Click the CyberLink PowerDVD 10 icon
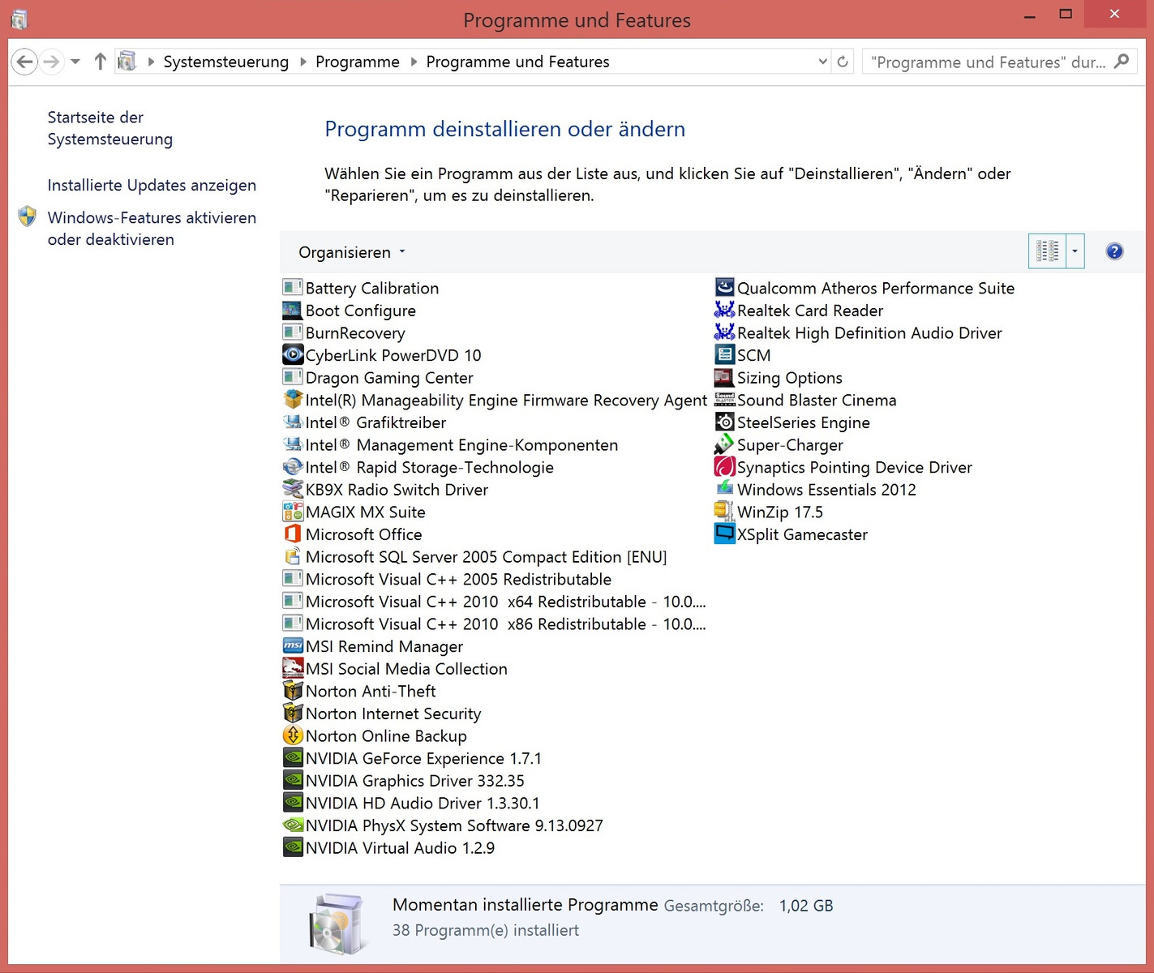Screen dimensions: 1154x973 tap(293, 355)
